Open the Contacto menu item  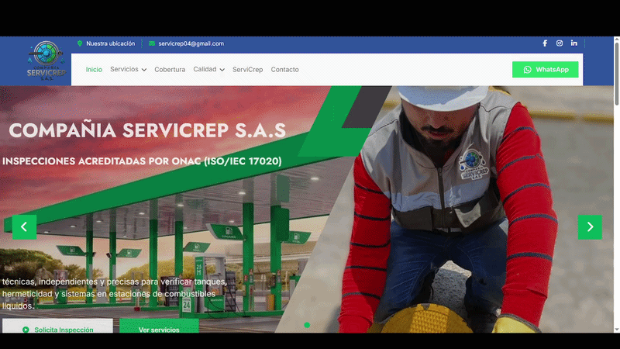(x=284, y=69)
